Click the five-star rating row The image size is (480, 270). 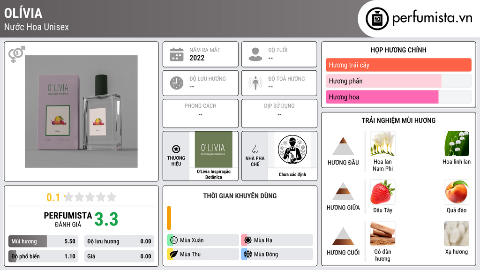(x=90, y=197)
